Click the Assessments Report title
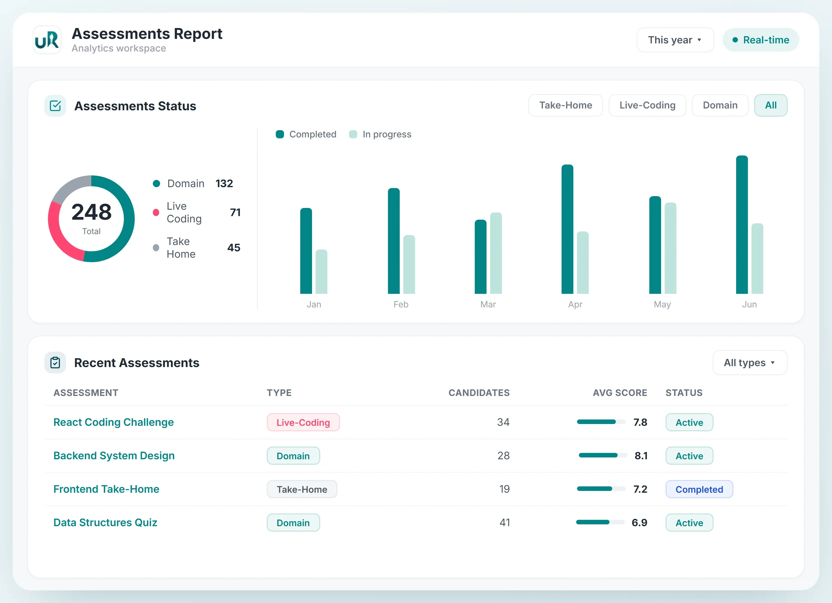Image resolution: width=832 pixels, height=603 pixels. point(147,34)
